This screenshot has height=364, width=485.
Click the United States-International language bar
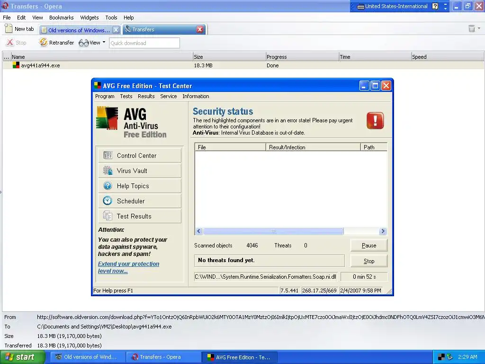392,6
